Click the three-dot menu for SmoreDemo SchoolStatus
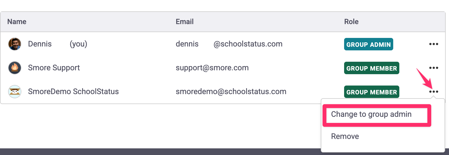The width and height of the screenshot is (449, 155). [433, 92]
